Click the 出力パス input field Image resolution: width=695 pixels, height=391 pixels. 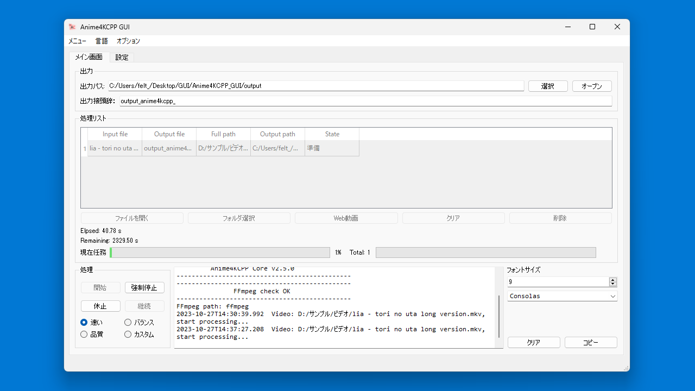point(315,86)
